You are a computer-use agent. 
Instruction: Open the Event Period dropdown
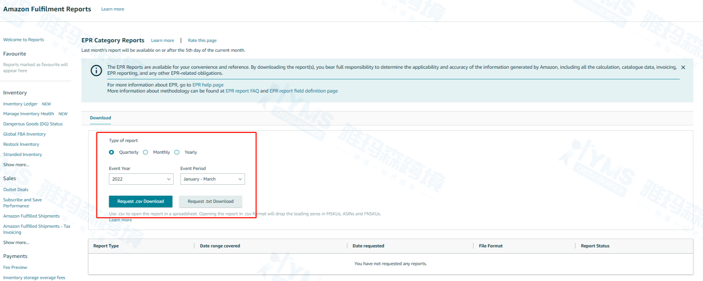point(213,179)
